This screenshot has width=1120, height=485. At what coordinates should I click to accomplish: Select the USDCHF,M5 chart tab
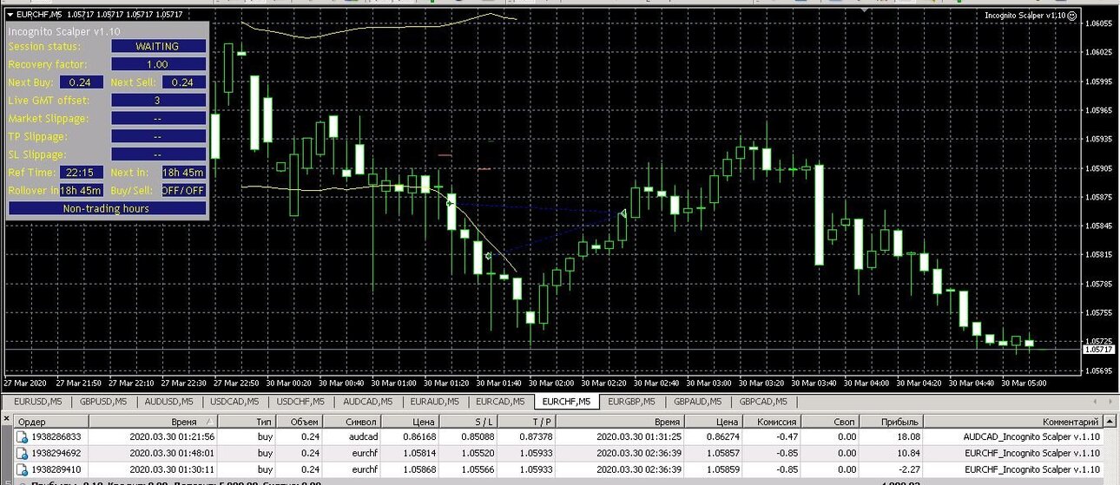300,402
